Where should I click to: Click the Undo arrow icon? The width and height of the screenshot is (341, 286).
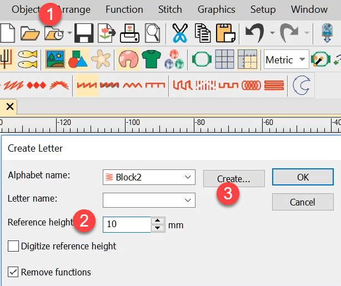tap(254, 33)
